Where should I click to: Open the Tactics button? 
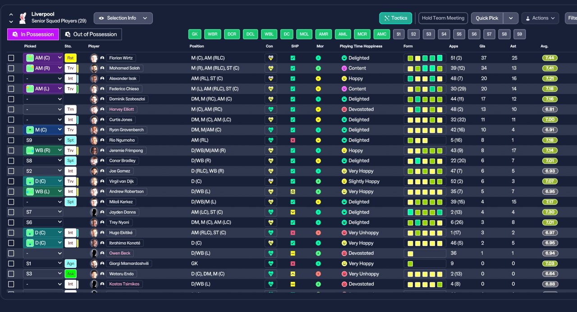(x=396, y=18)
